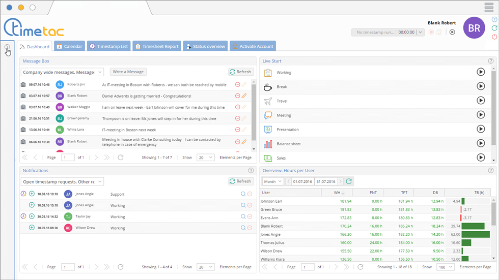Click the Write a Message button
The image size is (499, 280).
128,72
